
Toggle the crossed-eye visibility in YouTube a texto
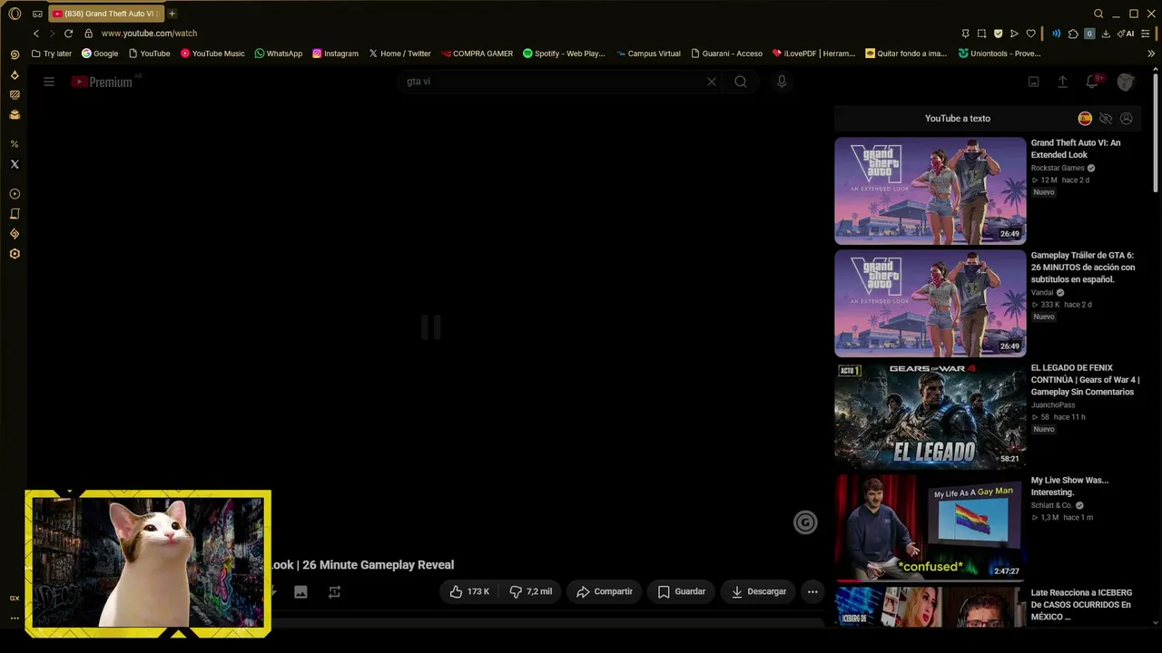[x=1106, y=119]
